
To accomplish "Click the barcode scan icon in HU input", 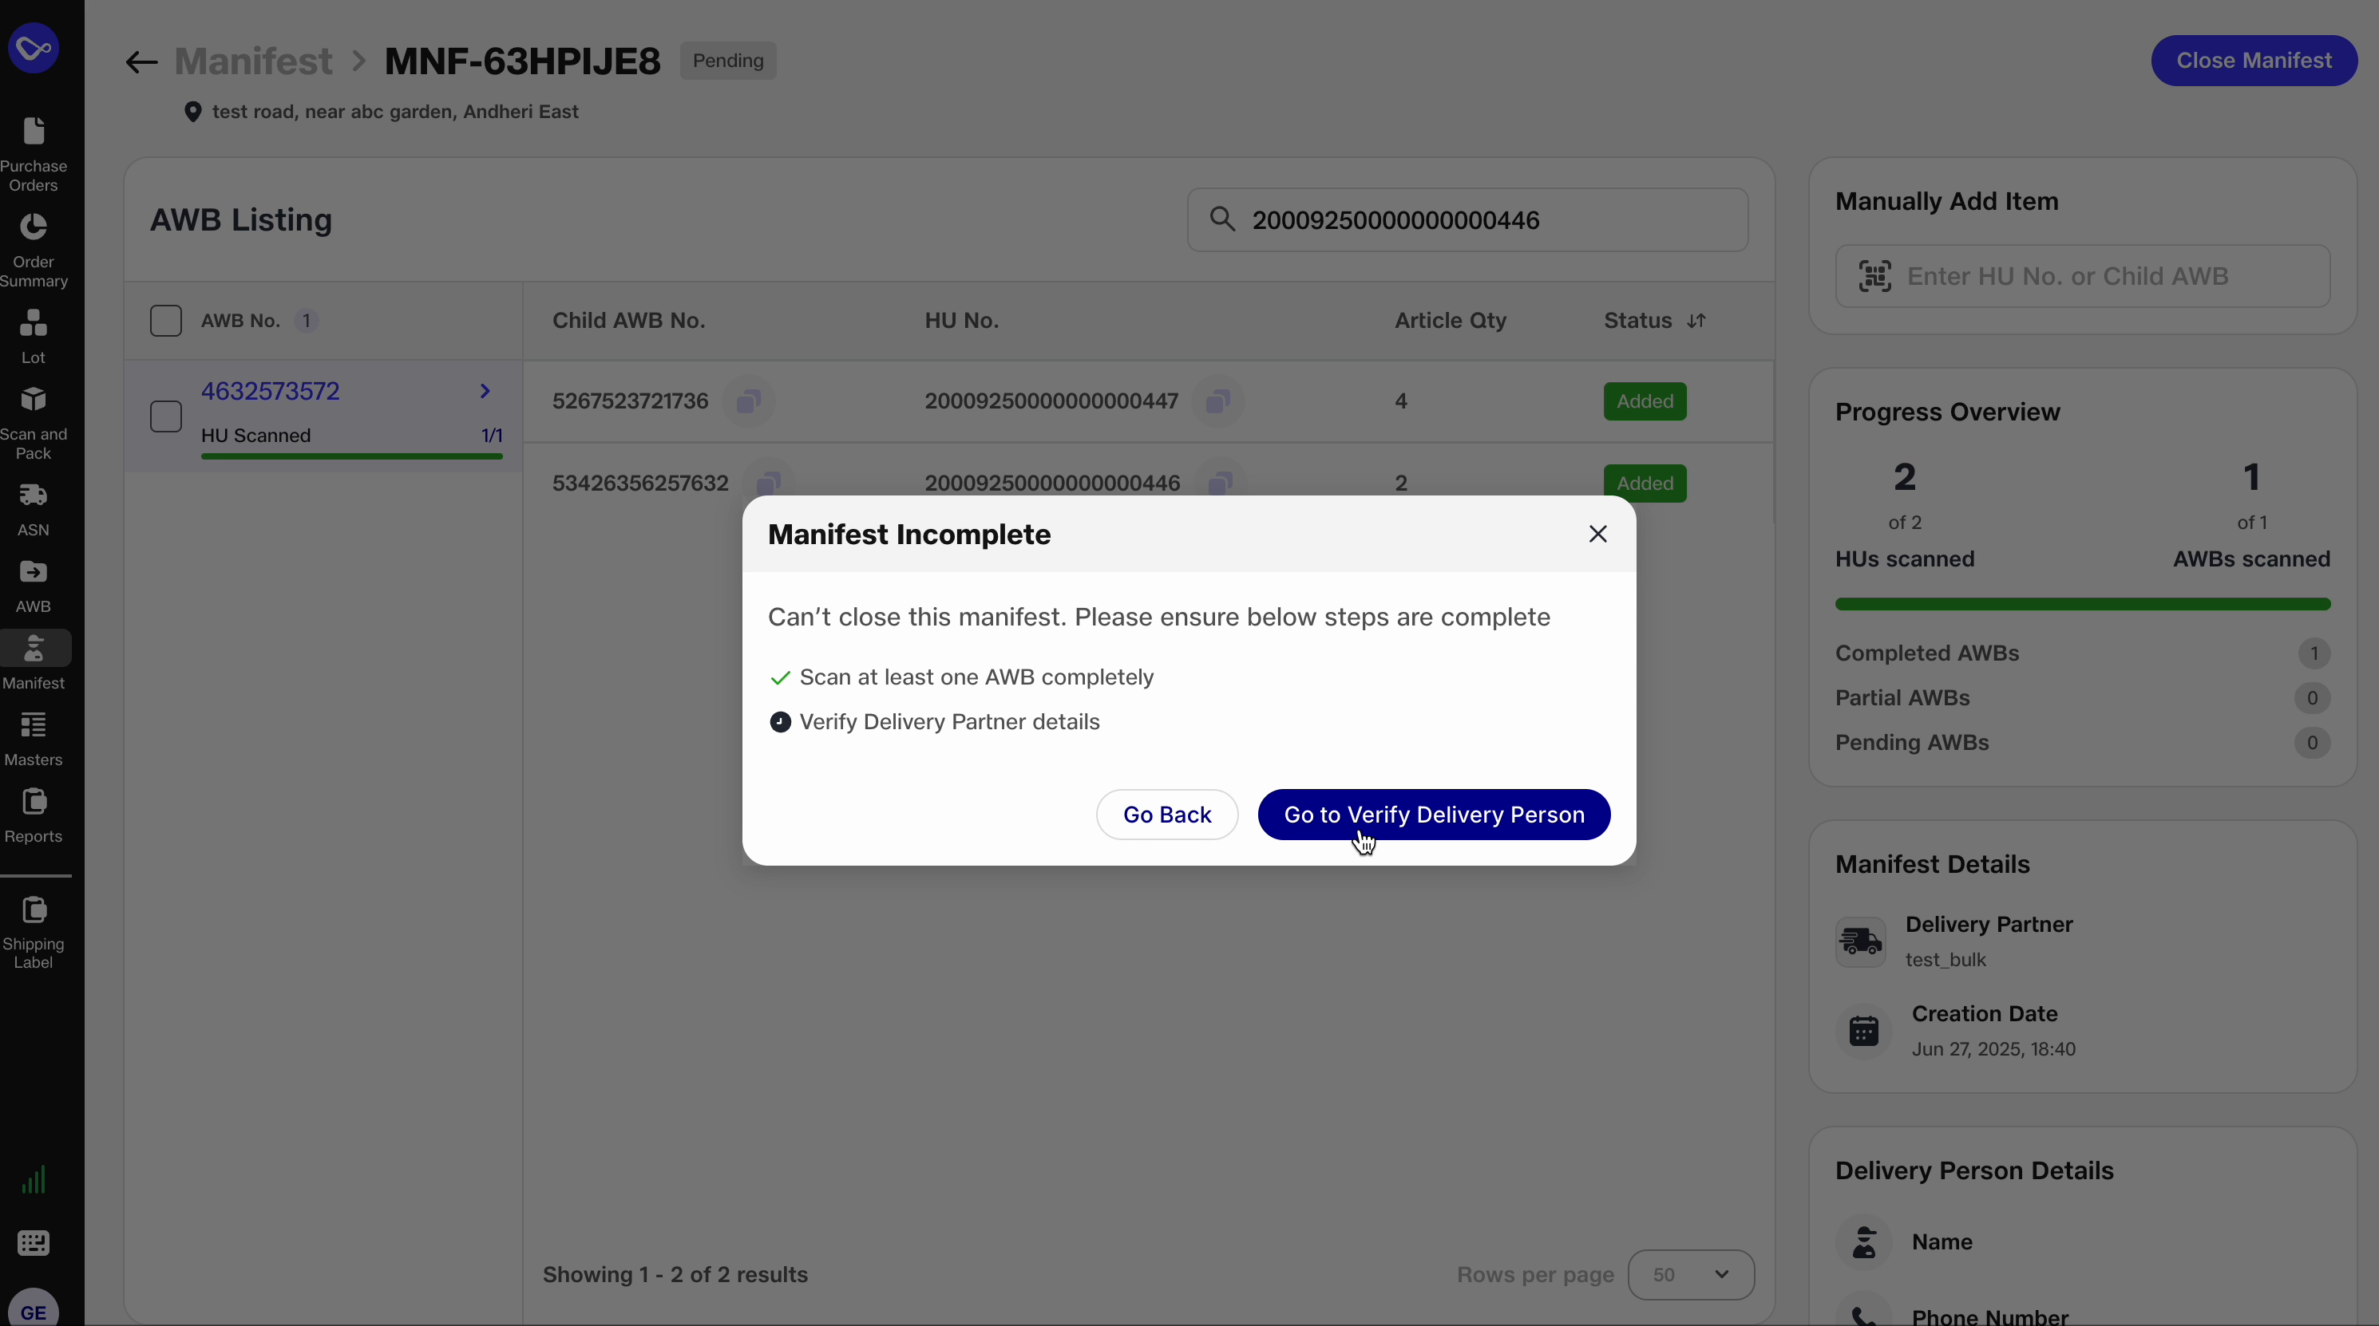I will click(1874, 276).
